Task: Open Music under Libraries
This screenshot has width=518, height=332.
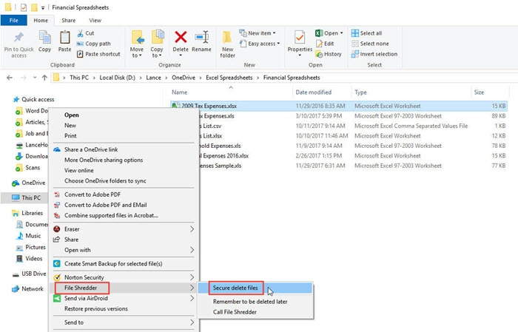Action: point(33,236)
